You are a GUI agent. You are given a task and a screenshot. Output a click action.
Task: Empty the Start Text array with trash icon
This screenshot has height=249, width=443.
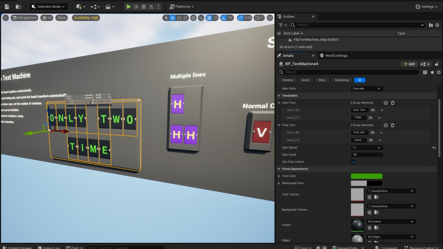point(392,103)
